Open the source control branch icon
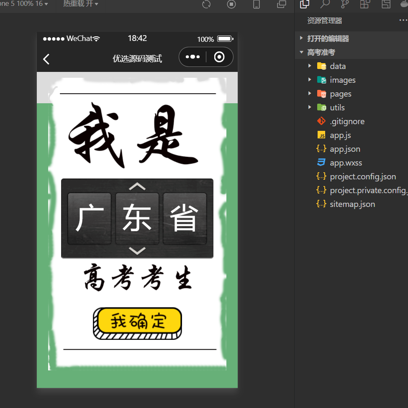Image resolution: width=408 pixels, height=408 pixels. [x=345, y=4]
